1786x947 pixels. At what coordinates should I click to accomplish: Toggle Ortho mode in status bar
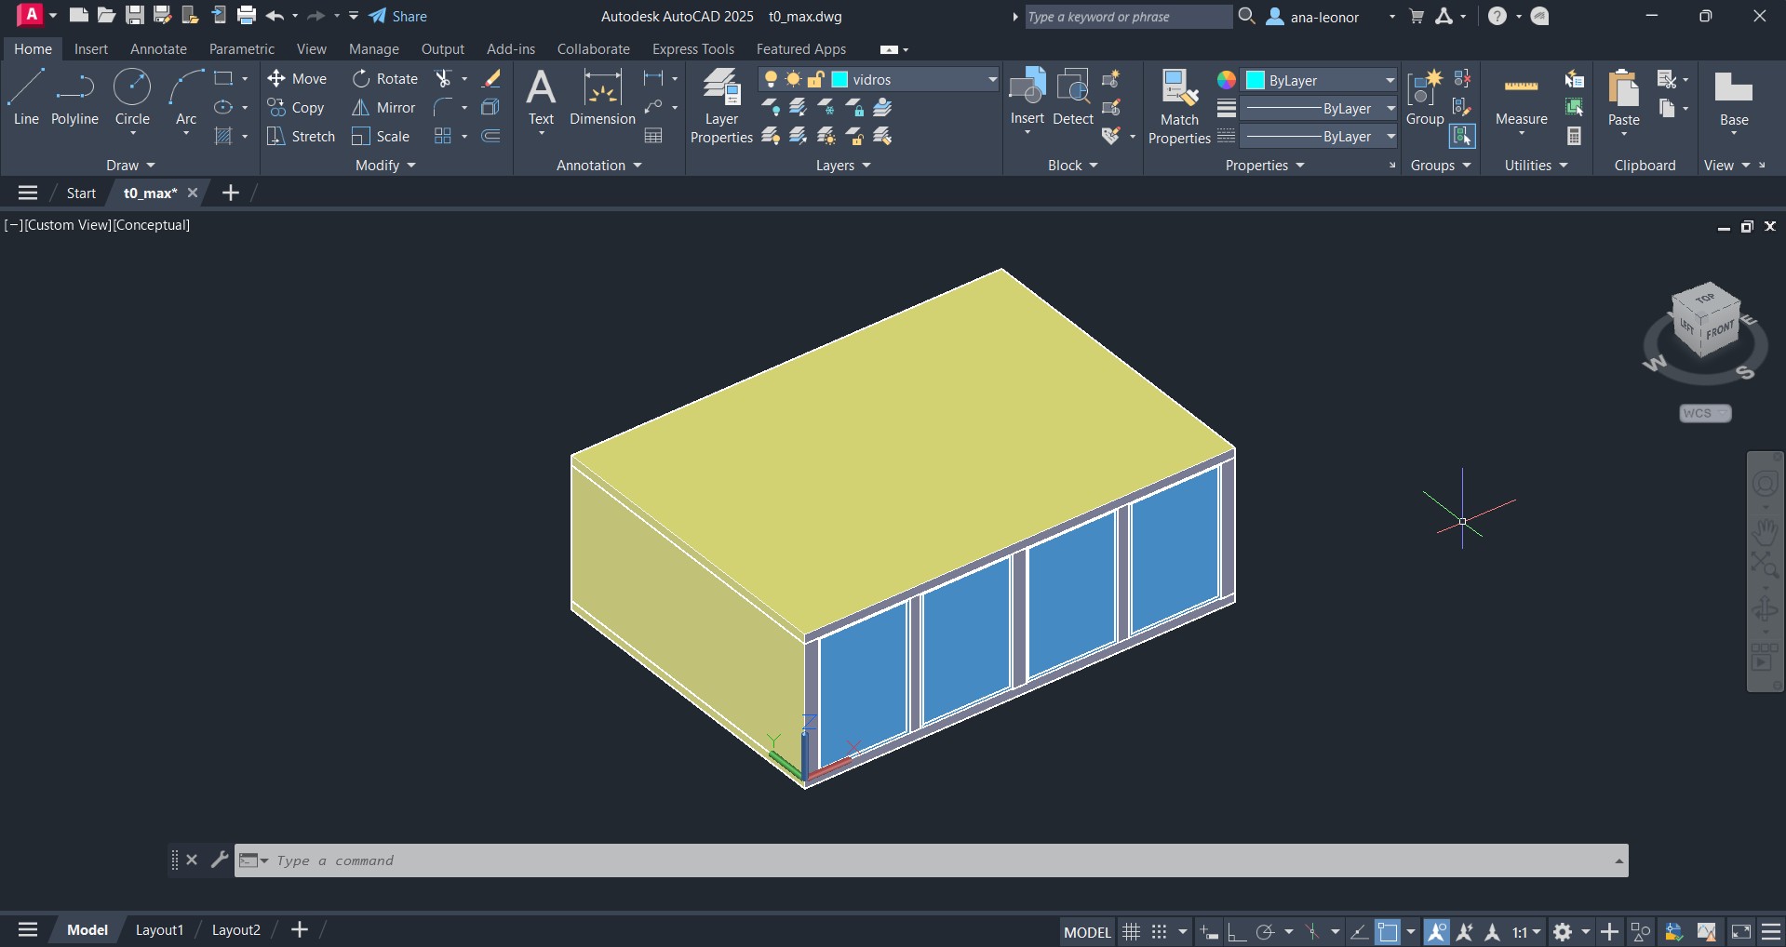tap(1237, 931)
